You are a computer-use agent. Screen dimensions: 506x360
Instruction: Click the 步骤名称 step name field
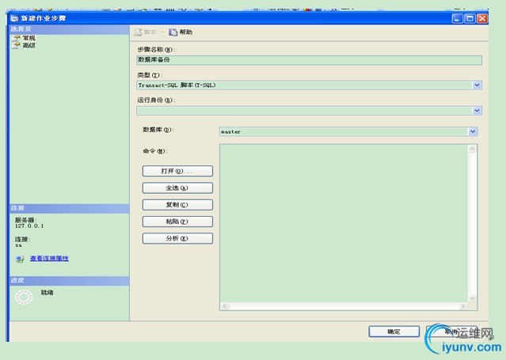309,60
